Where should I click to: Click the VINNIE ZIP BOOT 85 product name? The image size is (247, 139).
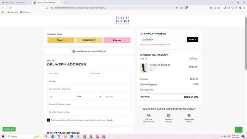click(160, 65)
